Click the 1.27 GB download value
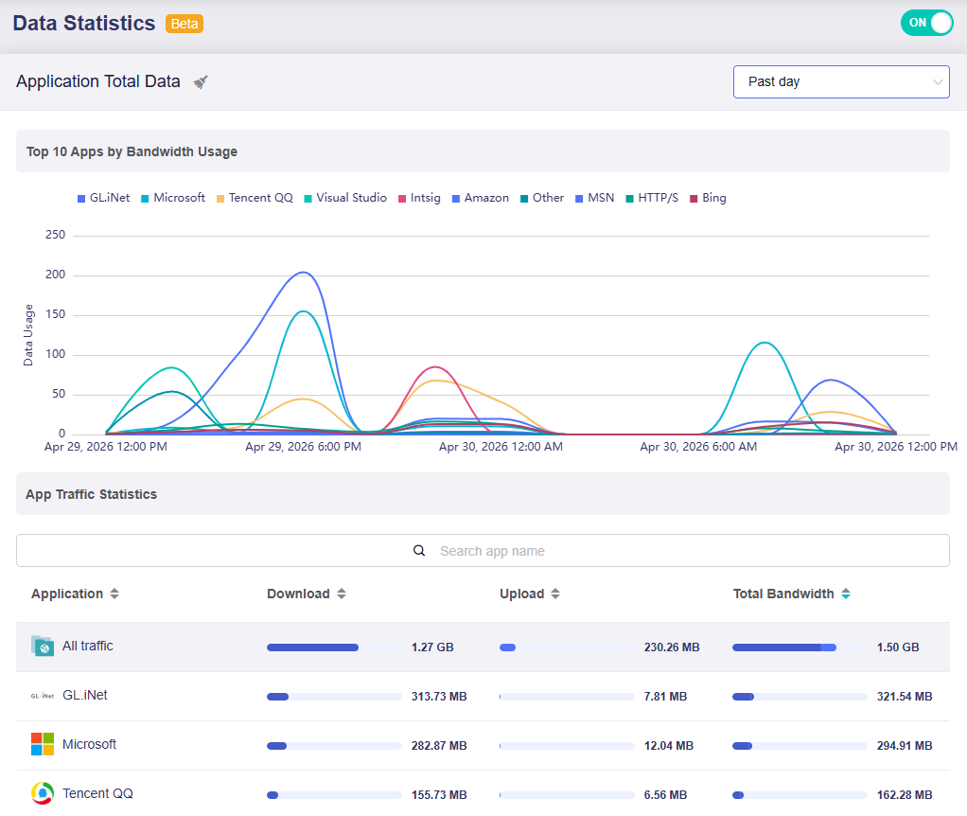The height and width of the screenshot is (816, 967). click(x=433, y=647)
